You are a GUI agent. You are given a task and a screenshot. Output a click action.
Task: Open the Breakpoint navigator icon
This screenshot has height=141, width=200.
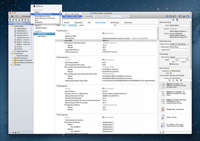coord(28,20)
